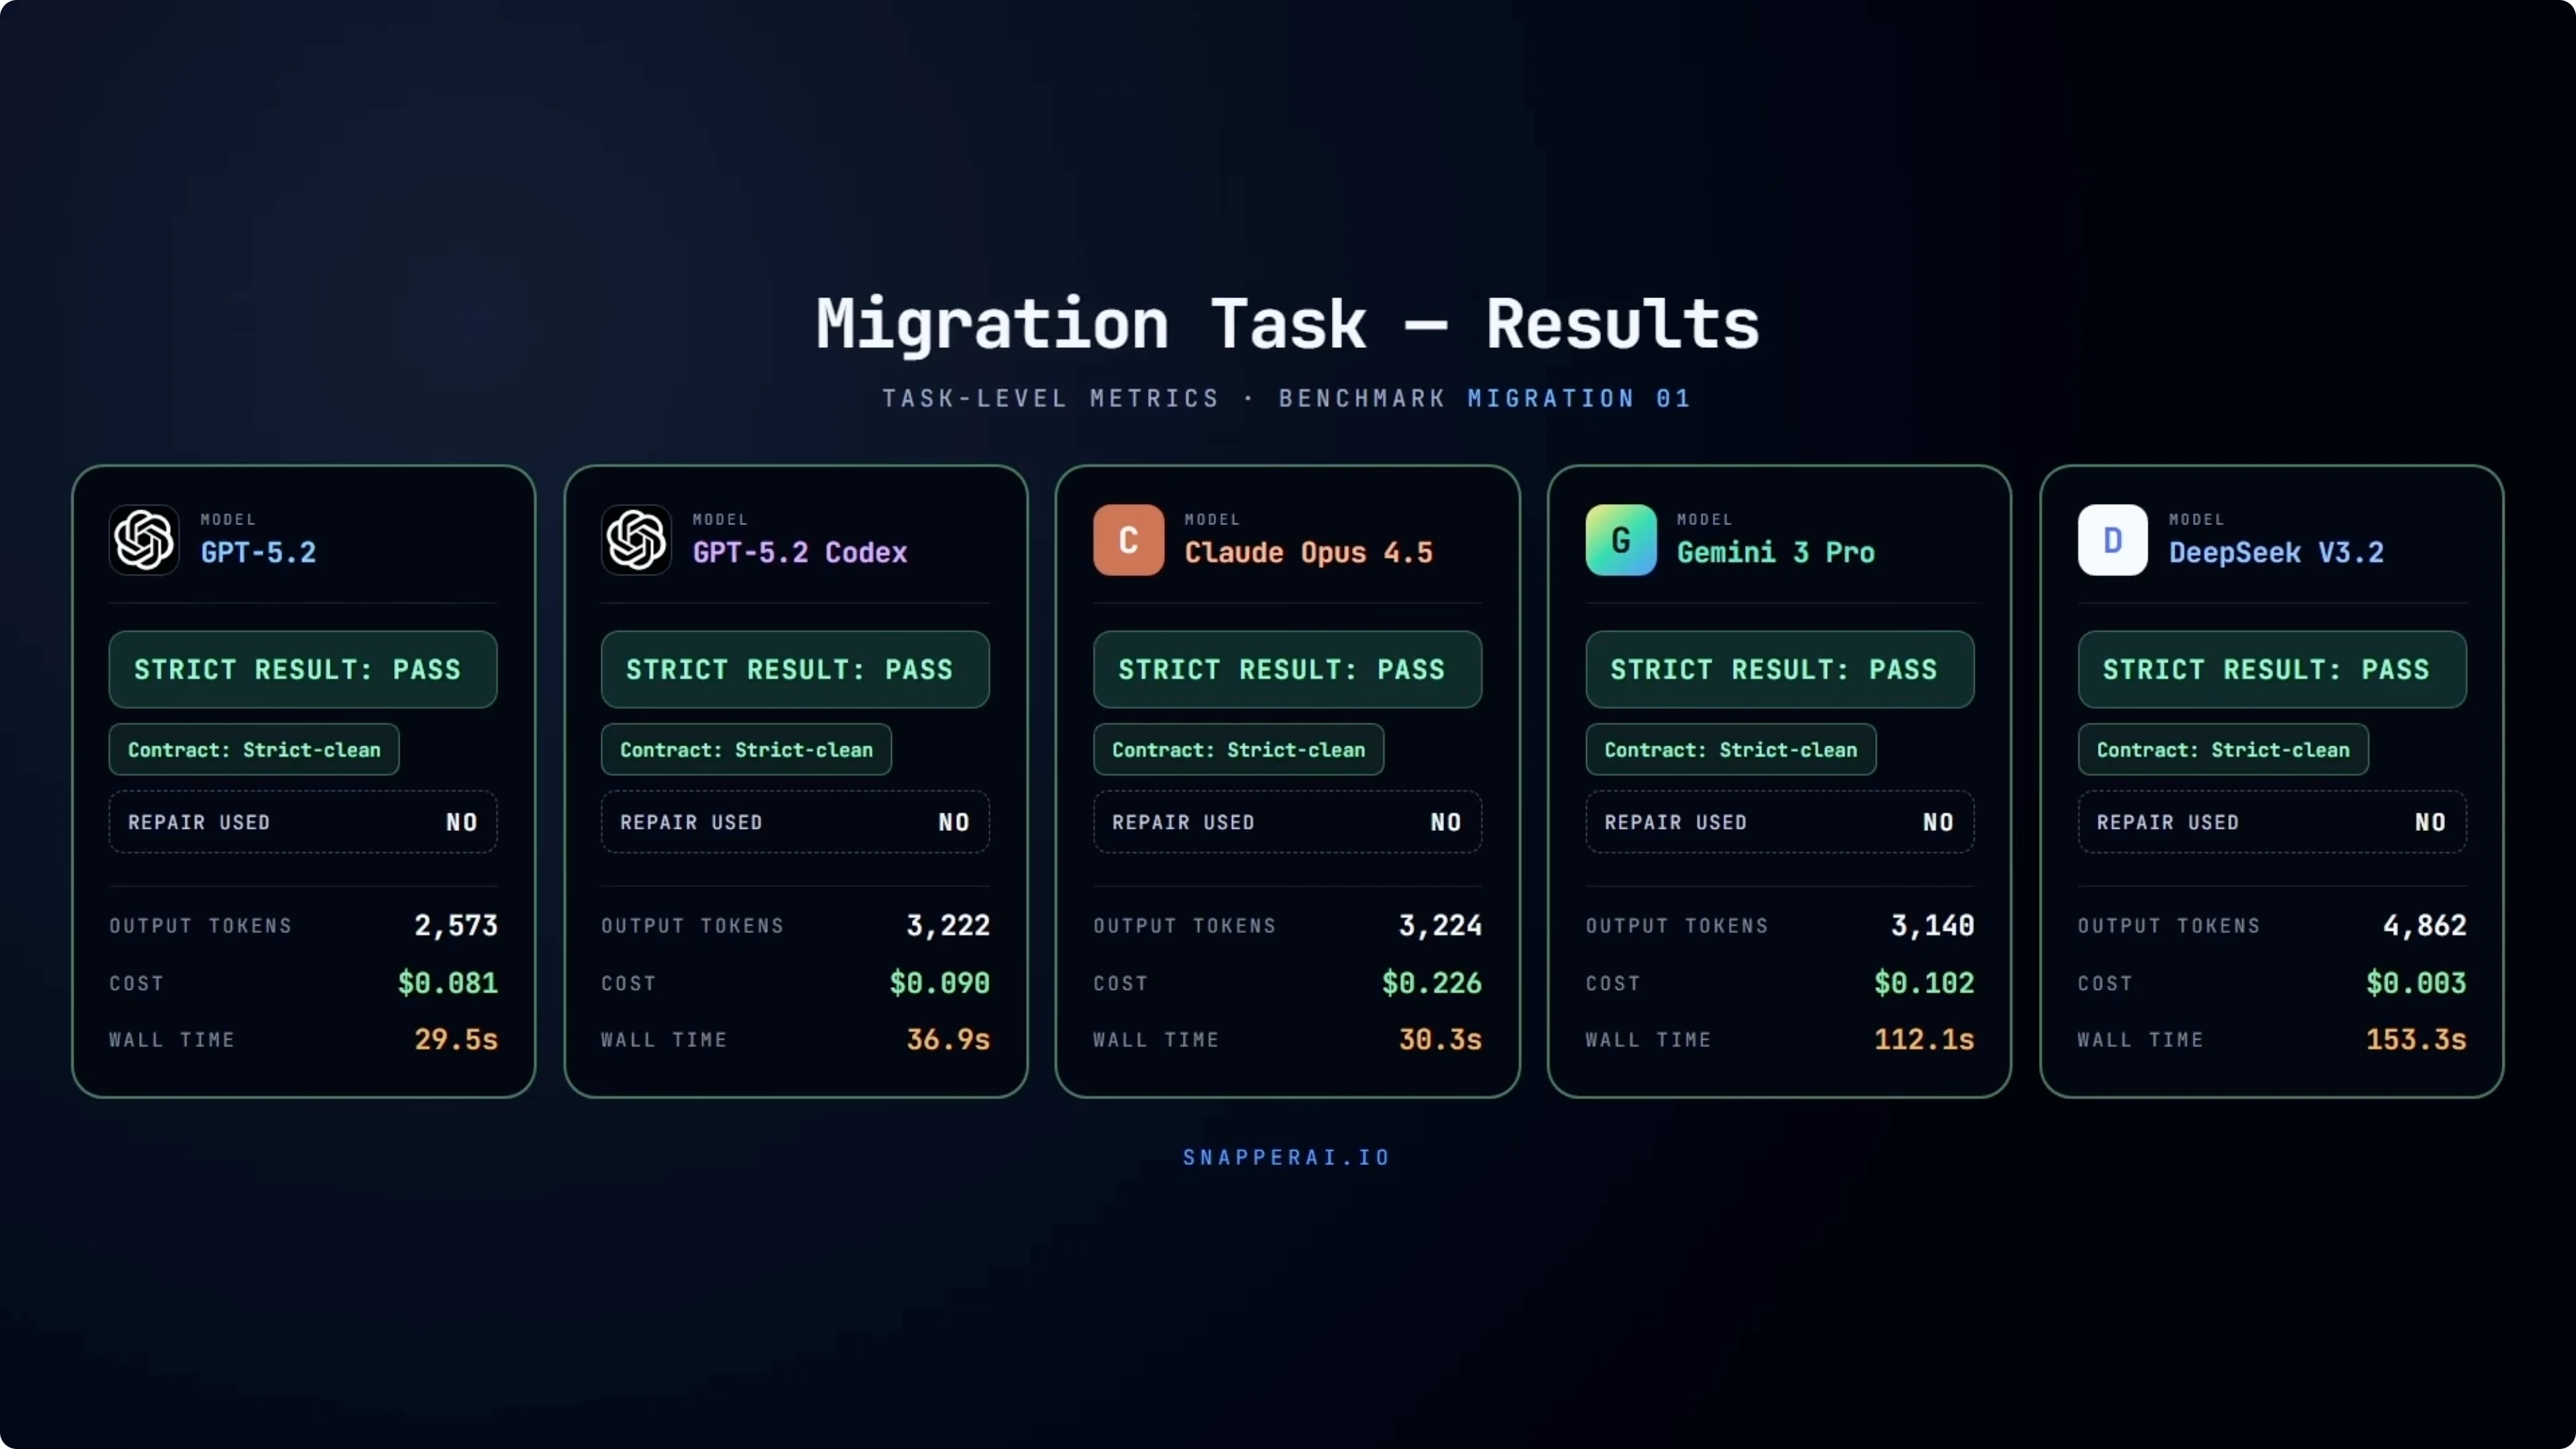Click Strict Result Pass badge for DeepSeek

coord(2271,669)
